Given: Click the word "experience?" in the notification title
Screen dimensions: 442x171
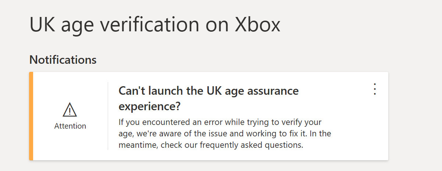Looking at the screenshot, I should click(150, 106).
